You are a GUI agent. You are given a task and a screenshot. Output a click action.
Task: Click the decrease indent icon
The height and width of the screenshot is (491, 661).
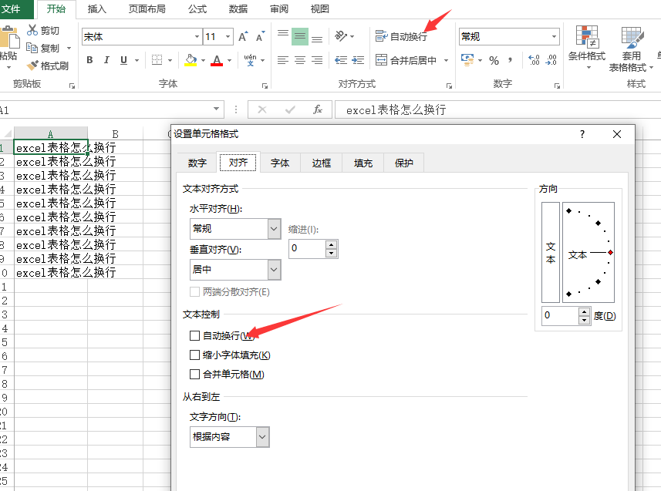[341, 60]
